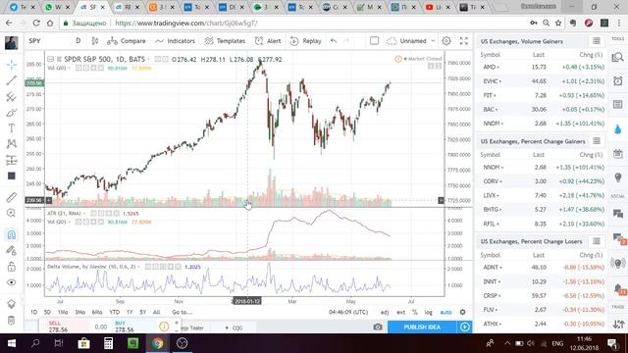
Task: Select the All time range
Action: pyautogui.click(x=156, y=312)
